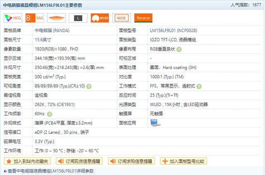
Task: Click the refresh rate value 60Hz
Action: (40, 114)
